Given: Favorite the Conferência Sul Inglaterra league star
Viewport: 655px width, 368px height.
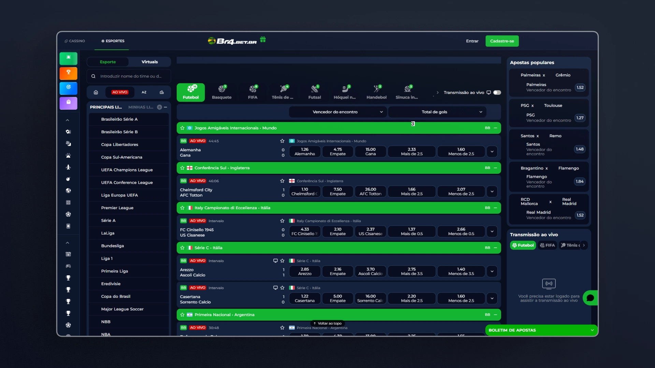Looking at the screenshot, I should (182, 168).
